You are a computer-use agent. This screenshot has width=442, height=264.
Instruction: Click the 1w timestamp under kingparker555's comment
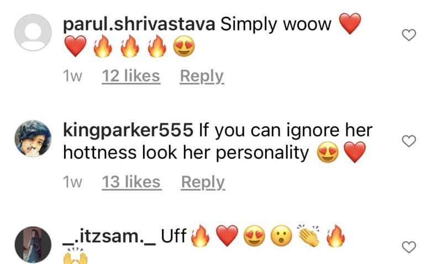click(x=72, y=182)
